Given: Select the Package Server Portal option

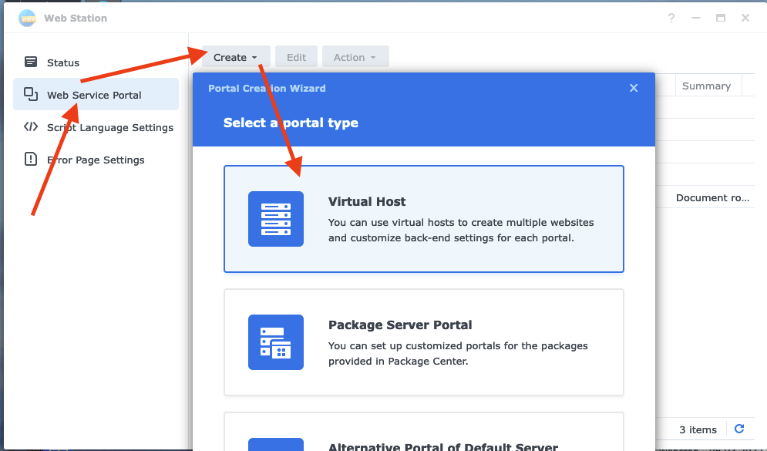Looking at the screenshot, I should (x=424, y=342).
